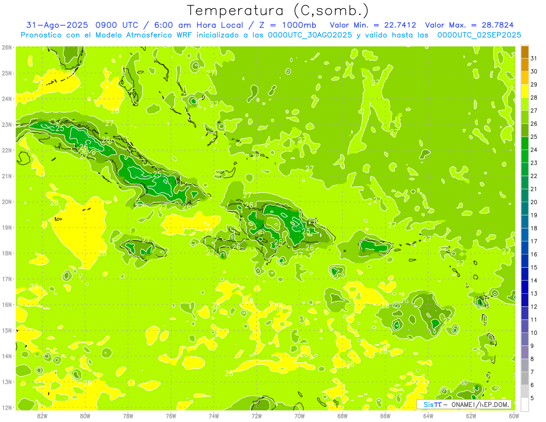Click longitude axis label "72W"

pyautogui.click(x=257, y=416)
